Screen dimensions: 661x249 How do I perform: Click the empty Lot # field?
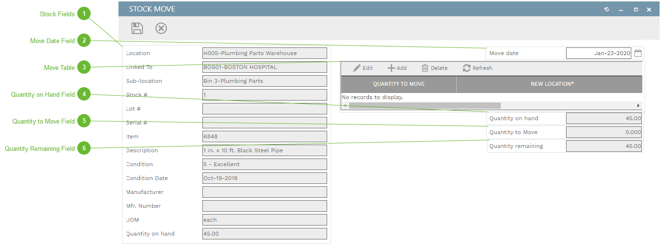[x=265, y=109]
